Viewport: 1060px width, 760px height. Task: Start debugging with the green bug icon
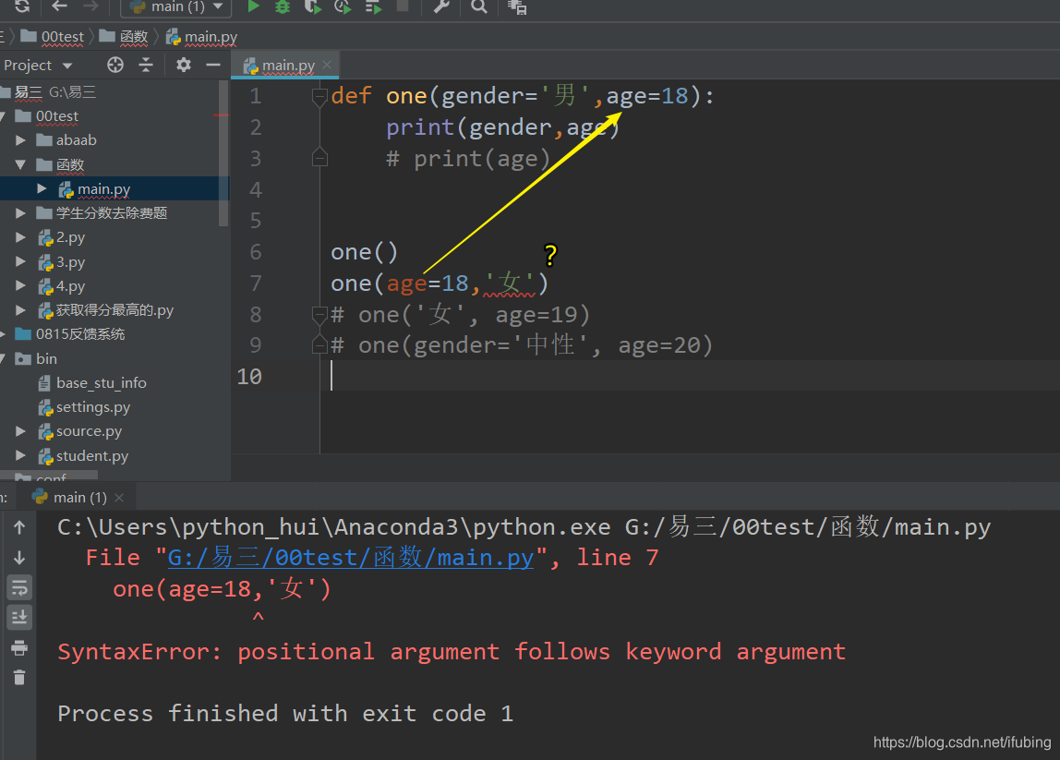tap(283, 6)
